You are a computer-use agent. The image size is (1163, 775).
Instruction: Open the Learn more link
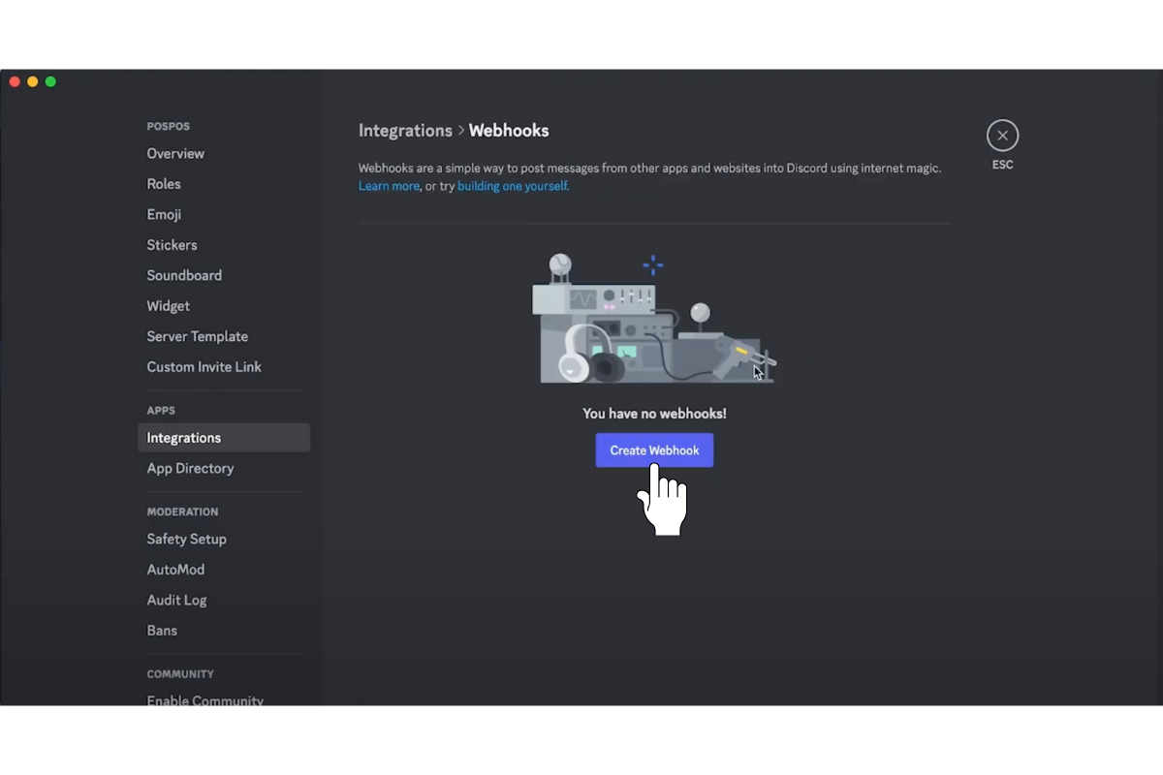click(389, 186)
